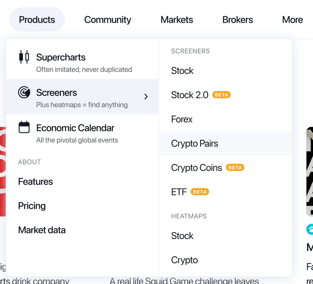The image size is (313, 284).
Task: Open Crypto Coins beta screener
Action: click(x=197, y=168)
